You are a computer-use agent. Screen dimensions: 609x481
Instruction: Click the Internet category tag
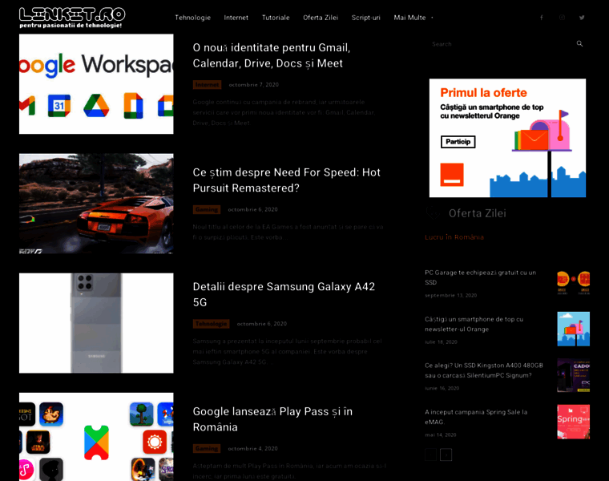coord(207,85)
